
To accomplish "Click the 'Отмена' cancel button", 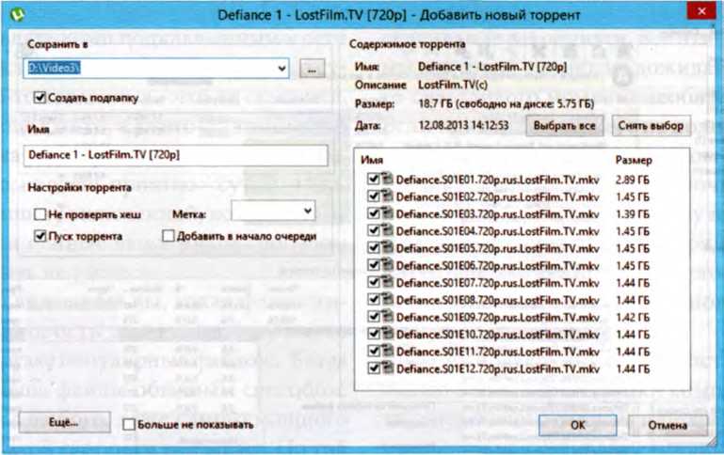I will tap(668, 425).
